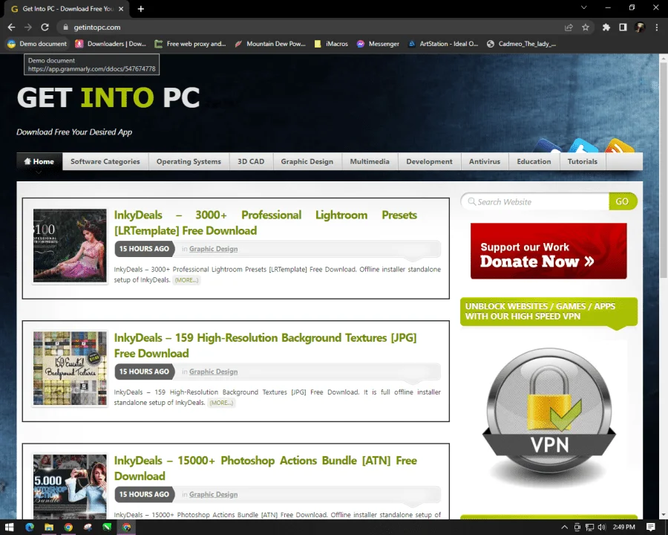Open Graphic Design category under Lightroom Presets
The height and width of the screenshot is (535, 668).
214,249
